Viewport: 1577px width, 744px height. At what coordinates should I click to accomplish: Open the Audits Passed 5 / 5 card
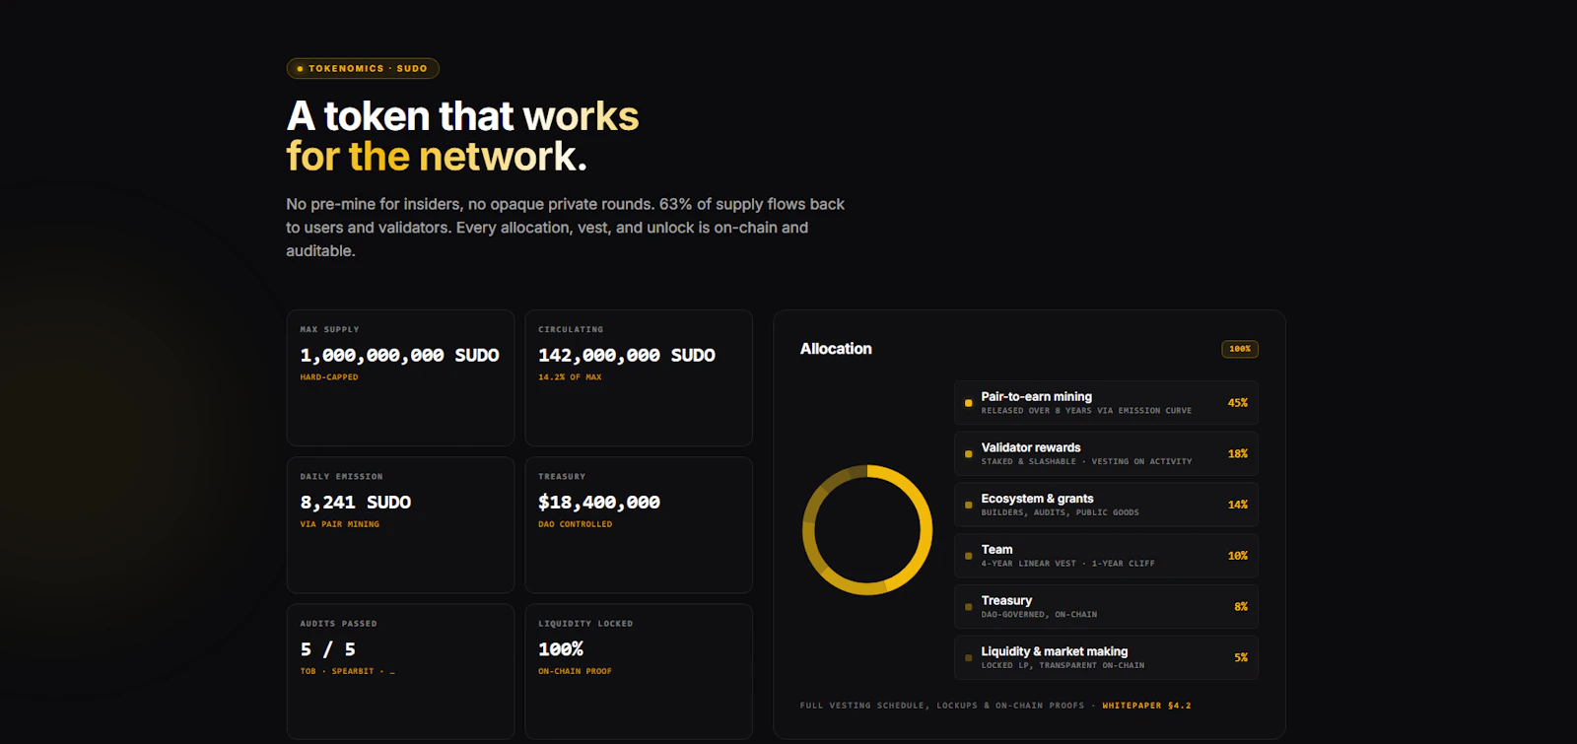coord(400,672)
